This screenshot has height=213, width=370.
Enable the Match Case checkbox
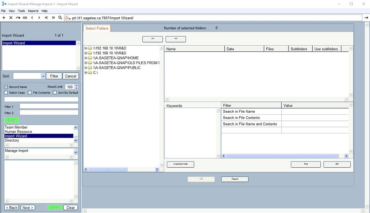[x=6, y=92]
